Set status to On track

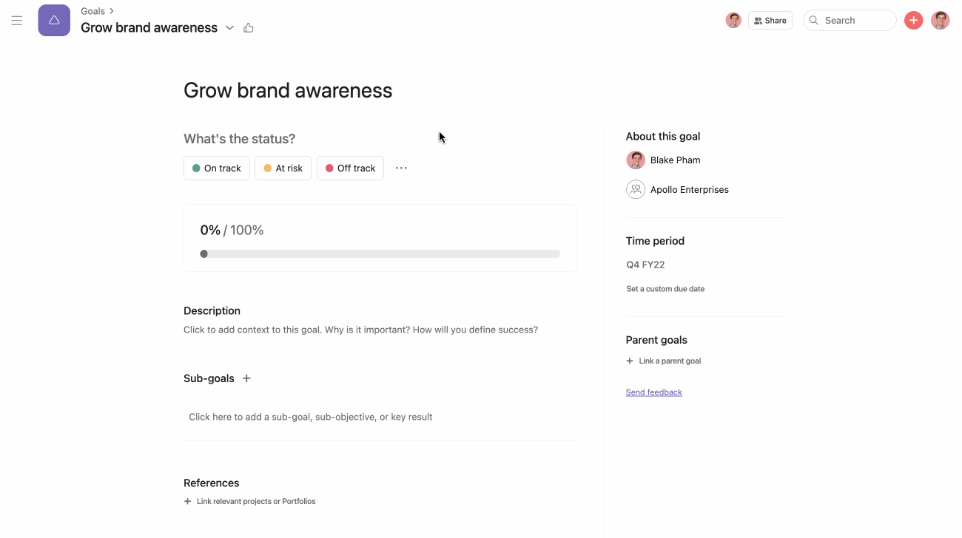(217, 168)
